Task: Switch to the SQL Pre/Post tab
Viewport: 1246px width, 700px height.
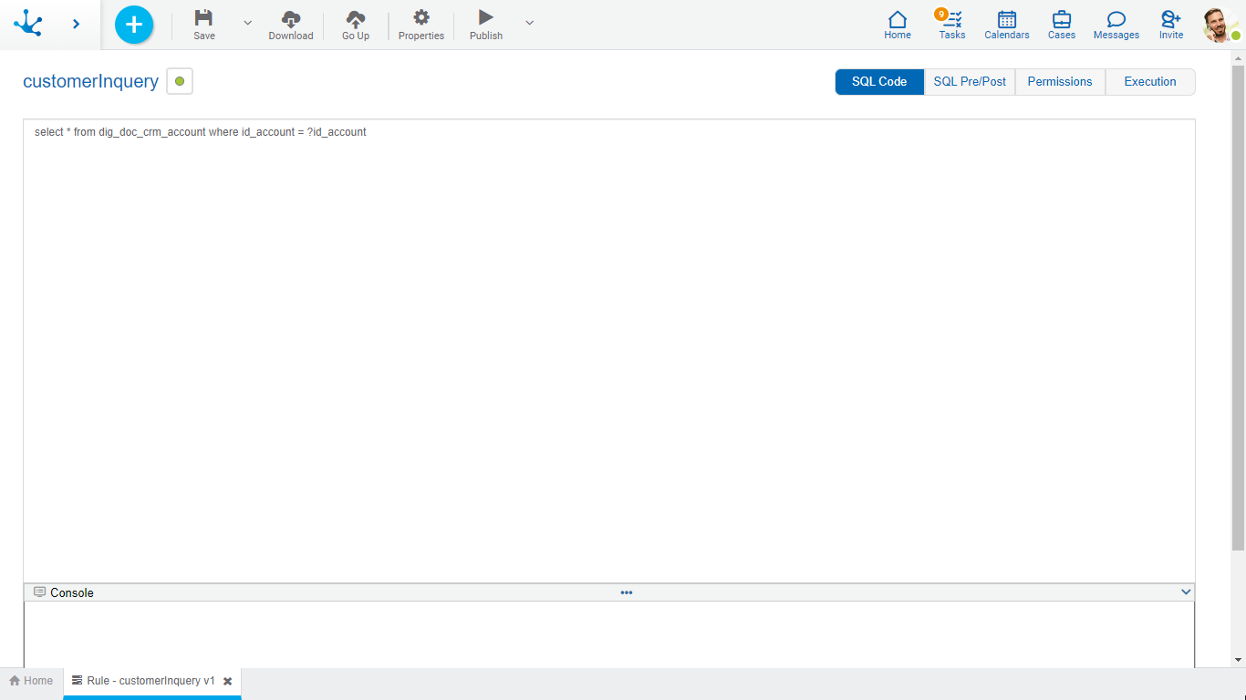Action: click(x=970, y=82)
